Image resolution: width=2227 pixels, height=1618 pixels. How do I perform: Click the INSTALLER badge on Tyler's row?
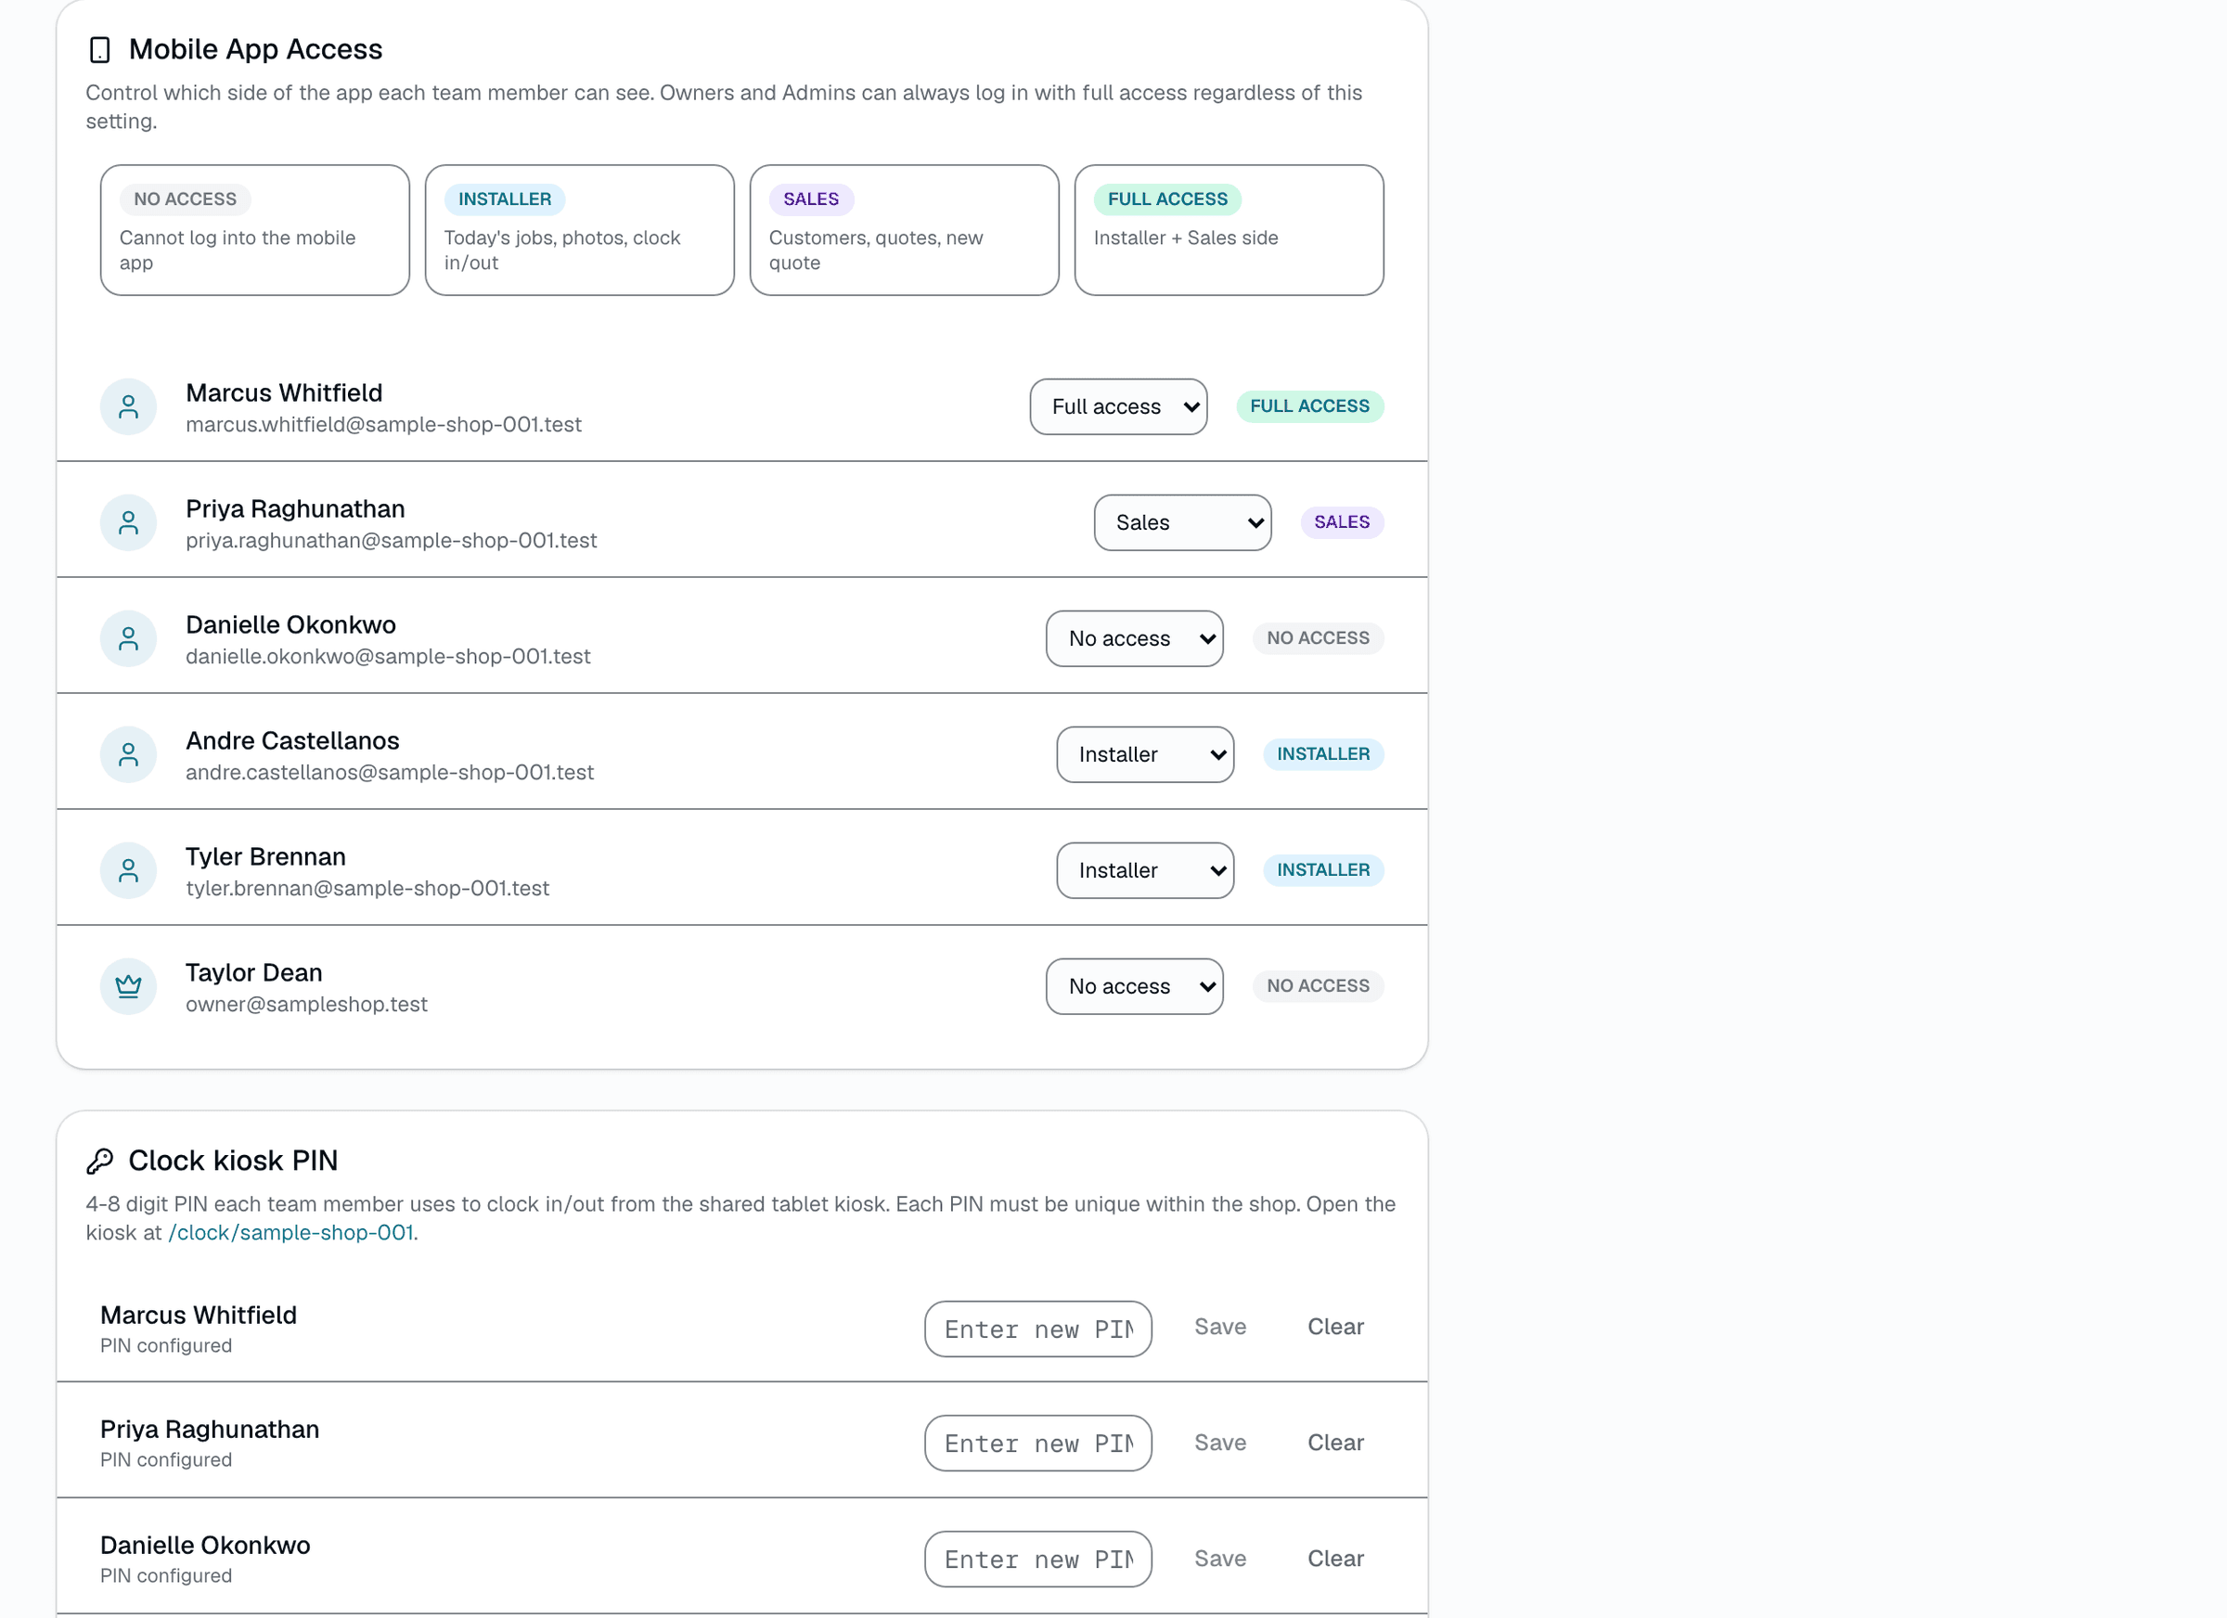point(1322,870)
